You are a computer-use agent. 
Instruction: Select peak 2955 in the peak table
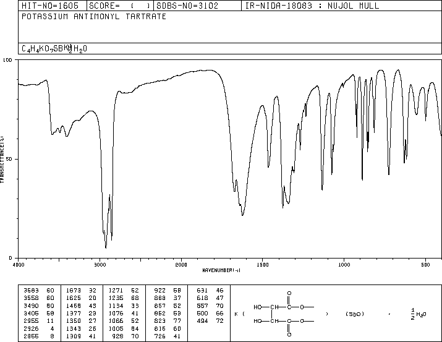[38, 321]
